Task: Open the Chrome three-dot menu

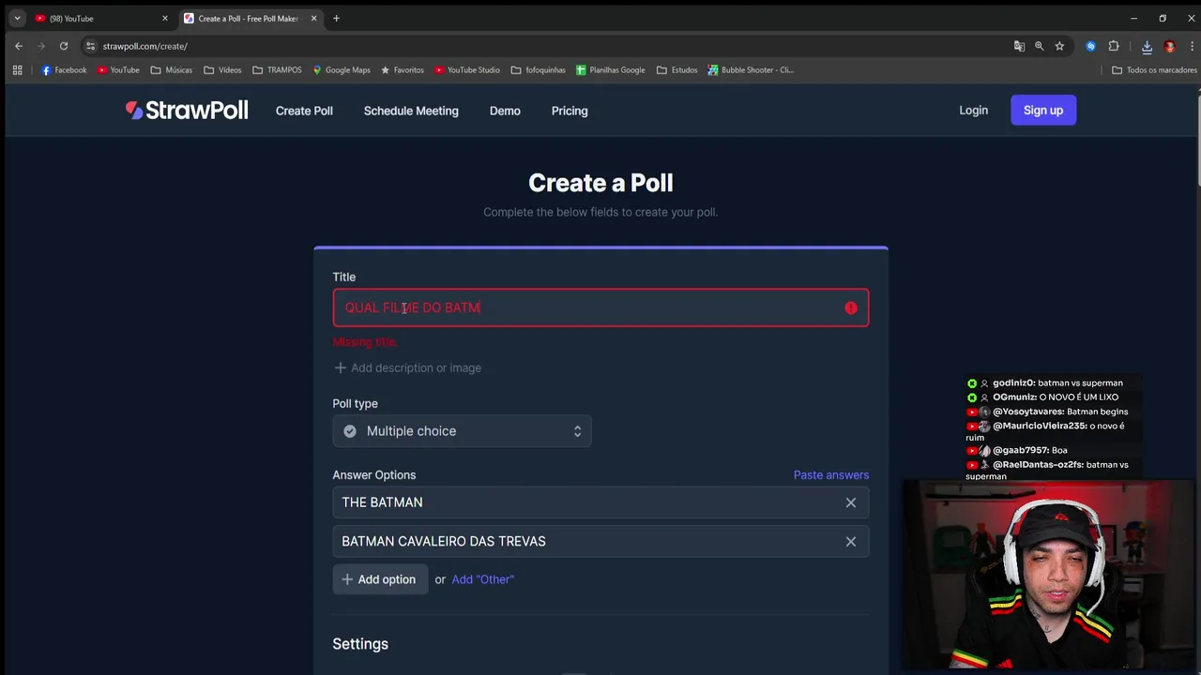Action: [1192, 46]
